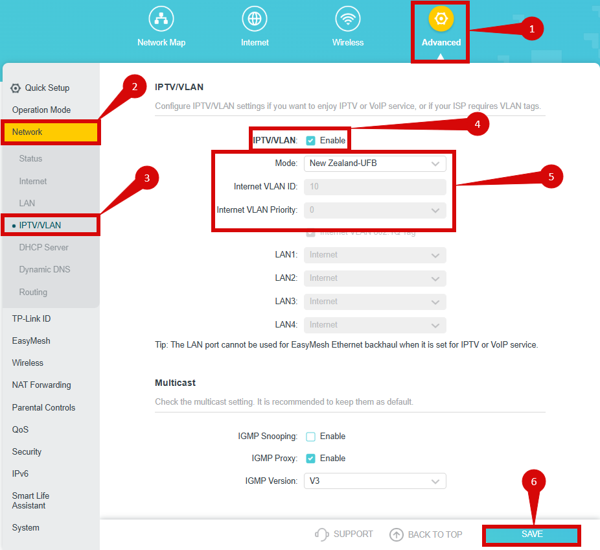Open the LAN1 port dropdown
The width and height of the screenshot is (600, 550).
tap(375, 255)
